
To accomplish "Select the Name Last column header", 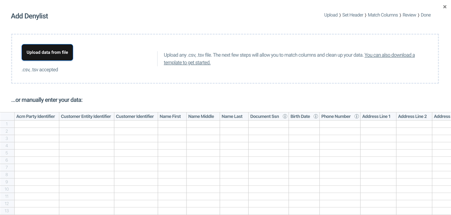I will point(234,116).
